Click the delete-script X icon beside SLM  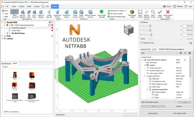click(x=190, y=53)
